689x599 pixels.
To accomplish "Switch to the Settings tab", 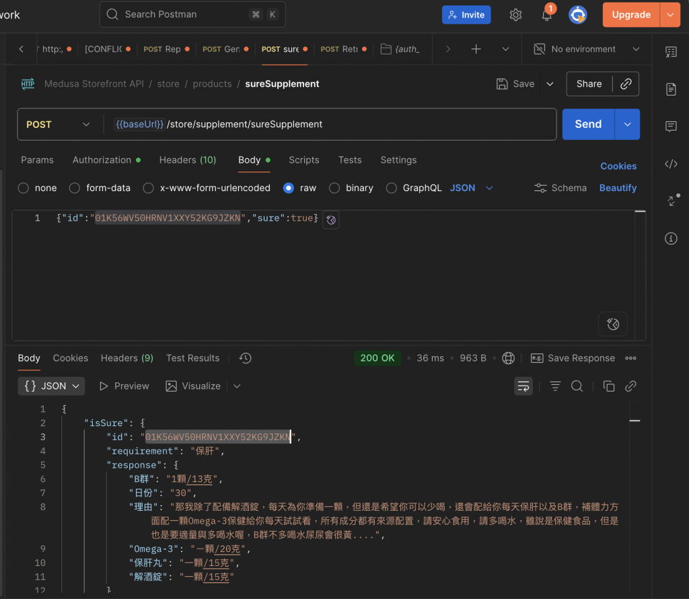I will 398,160.
